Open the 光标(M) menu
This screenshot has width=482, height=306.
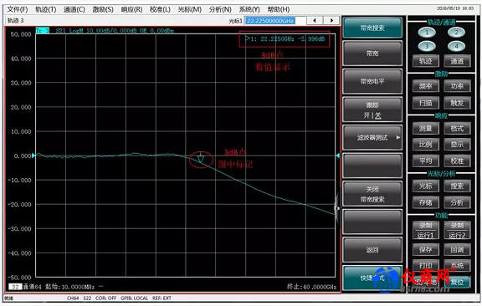click(x=190, y=9)
